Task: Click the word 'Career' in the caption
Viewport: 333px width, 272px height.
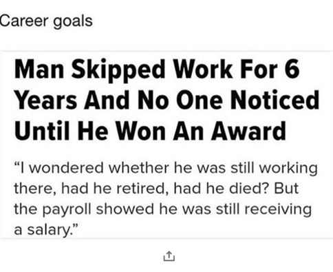Action: coord(24,21)
